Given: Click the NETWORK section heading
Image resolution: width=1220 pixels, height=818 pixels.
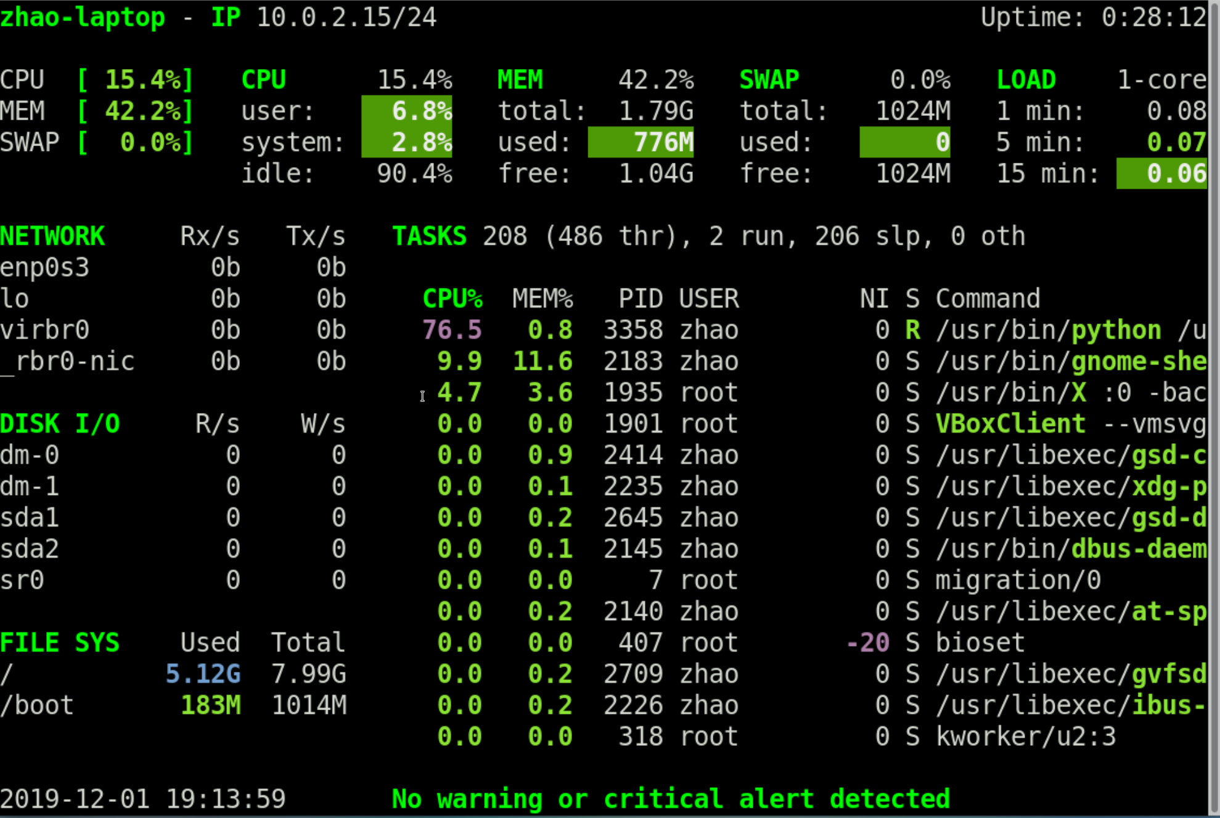Looking at the screenshot, I should click(x=52, y=236).
